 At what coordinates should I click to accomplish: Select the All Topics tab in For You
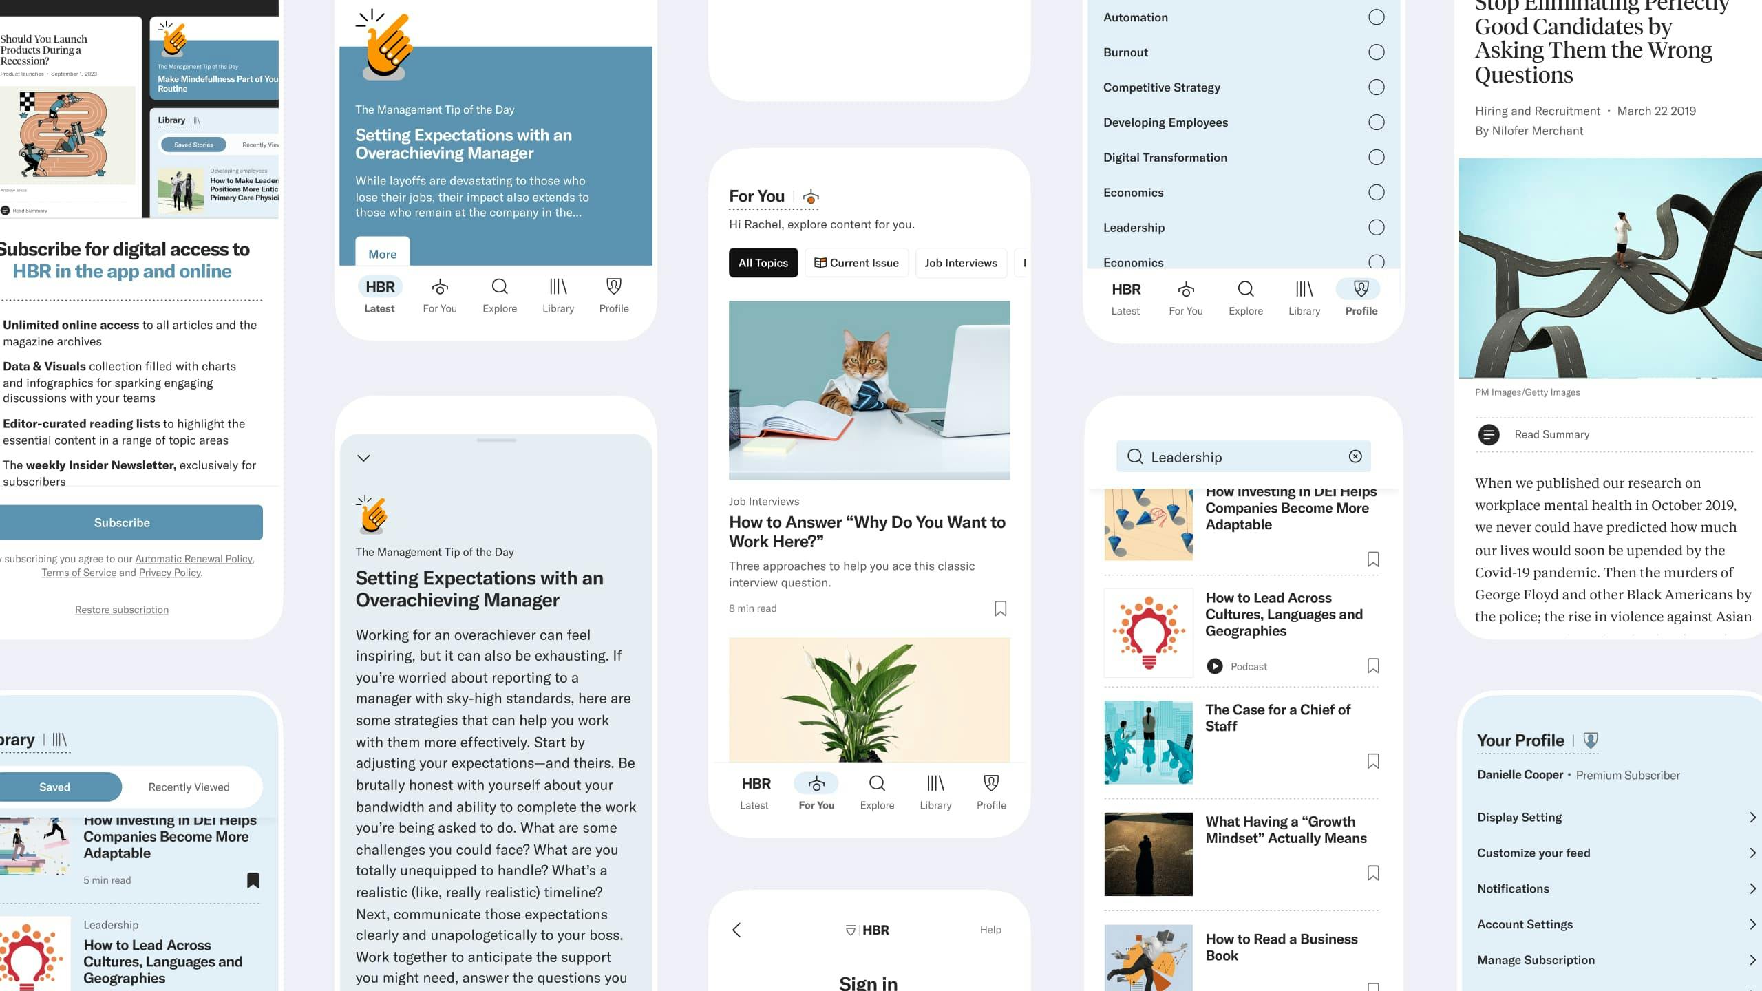(763, 263)
